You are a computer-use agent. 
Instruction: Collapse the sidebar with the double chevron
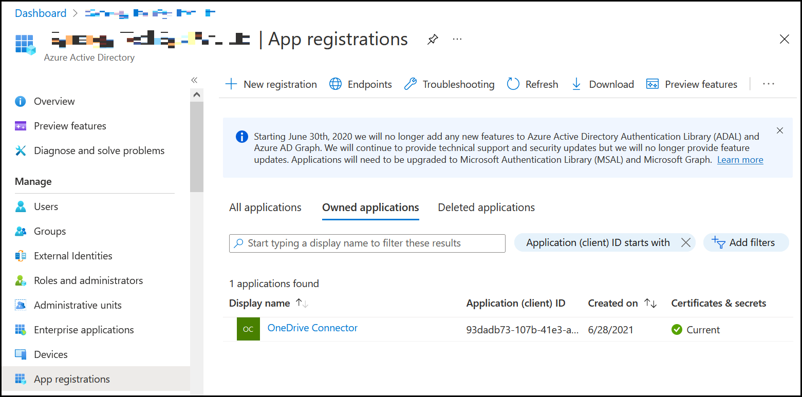point(194,80)
